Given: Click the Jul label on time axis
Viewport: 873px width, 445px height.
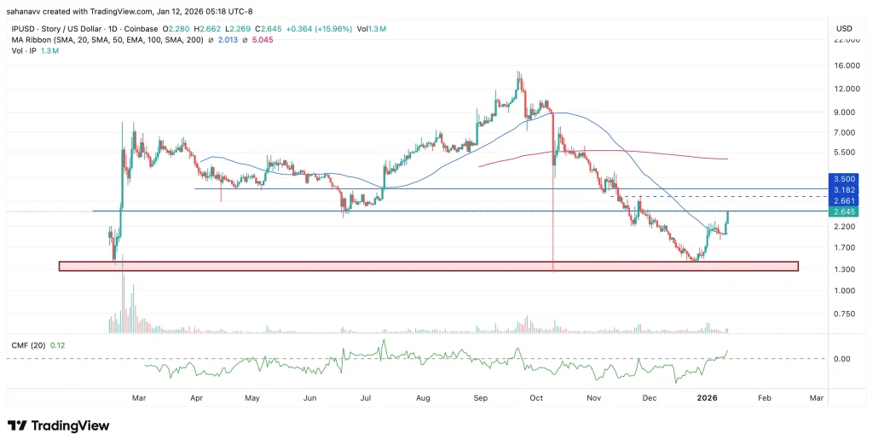Looking at the screenshot, I should coord(367,397).
